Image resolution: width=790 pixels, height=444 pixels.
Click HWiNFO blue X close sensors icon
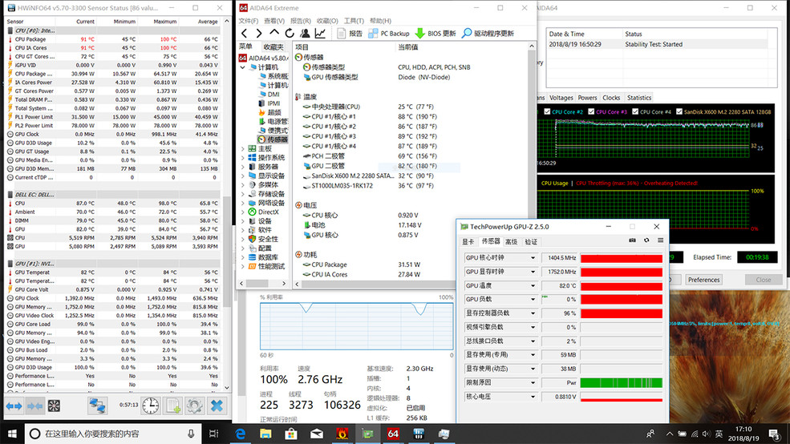click(x=217, y=406)
